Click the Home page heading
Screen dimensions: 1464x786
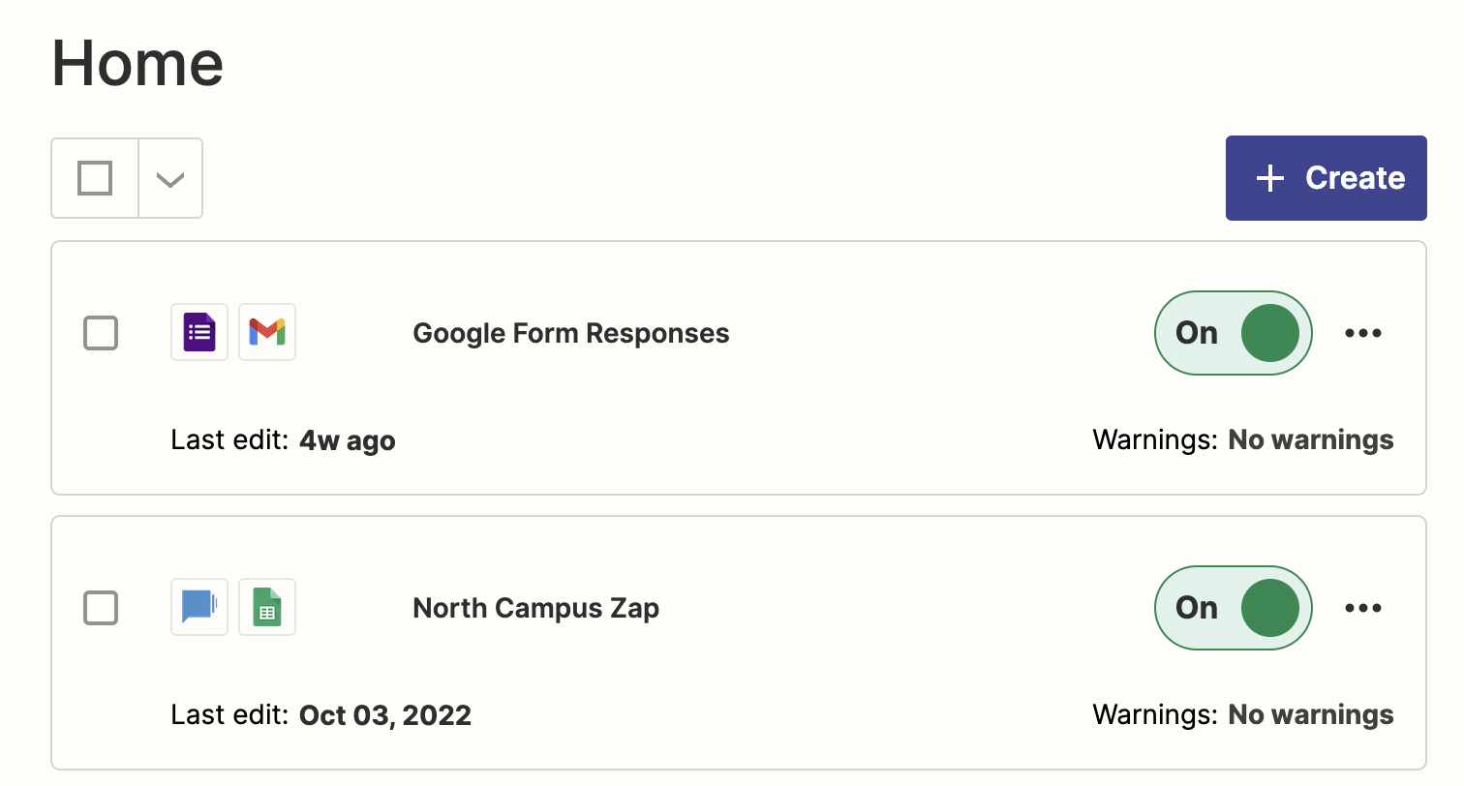[x=137, y=62]
